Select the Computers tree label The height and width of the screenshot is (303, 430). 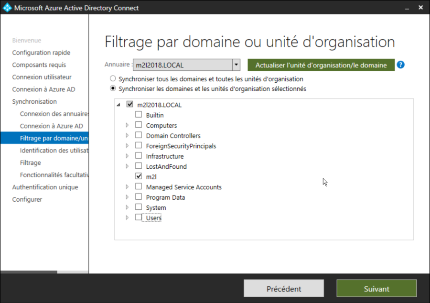tap(161, 126)
